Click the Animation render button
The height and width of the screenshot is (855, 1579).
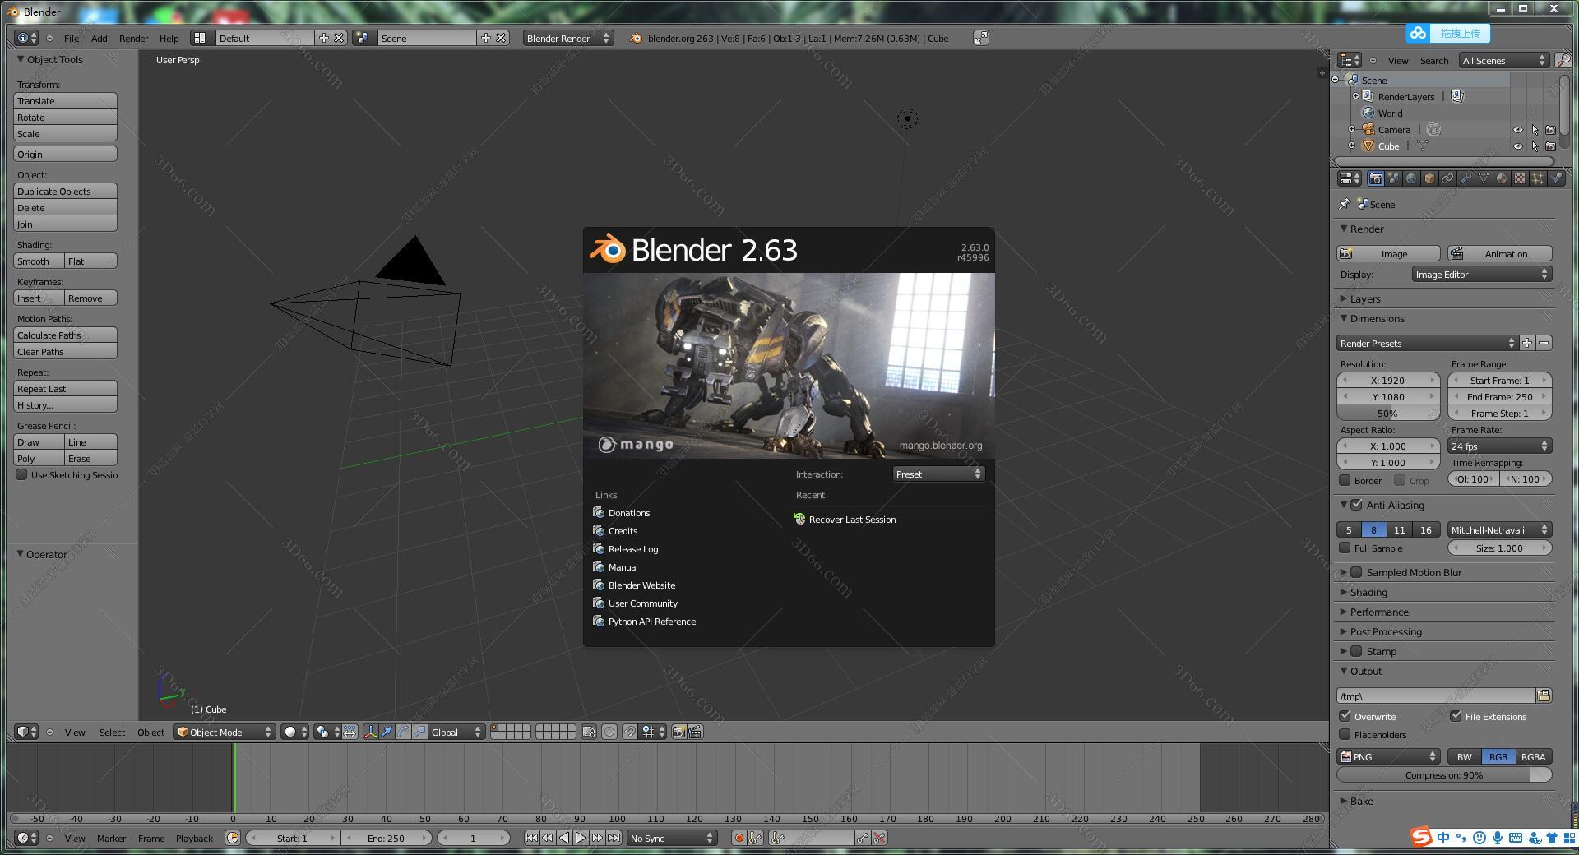click(x=1500, y=253)
